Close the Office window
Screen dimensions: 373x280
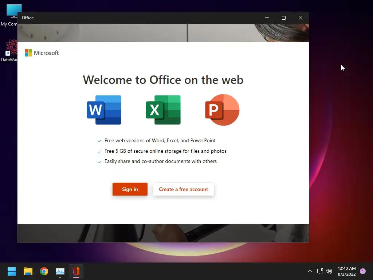pyautogui.click(x=301, y=18)
